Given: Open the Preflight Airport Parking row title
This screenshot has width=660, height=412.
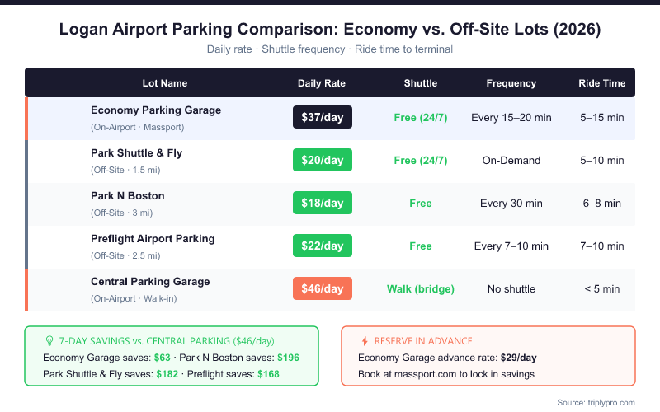Looking at the screenshot, I should pyautogui.click(x=153, y=239).
